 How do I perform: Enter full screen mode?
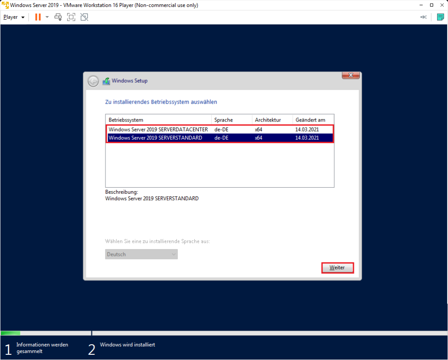pyautogui.click(x=71, y=17)
